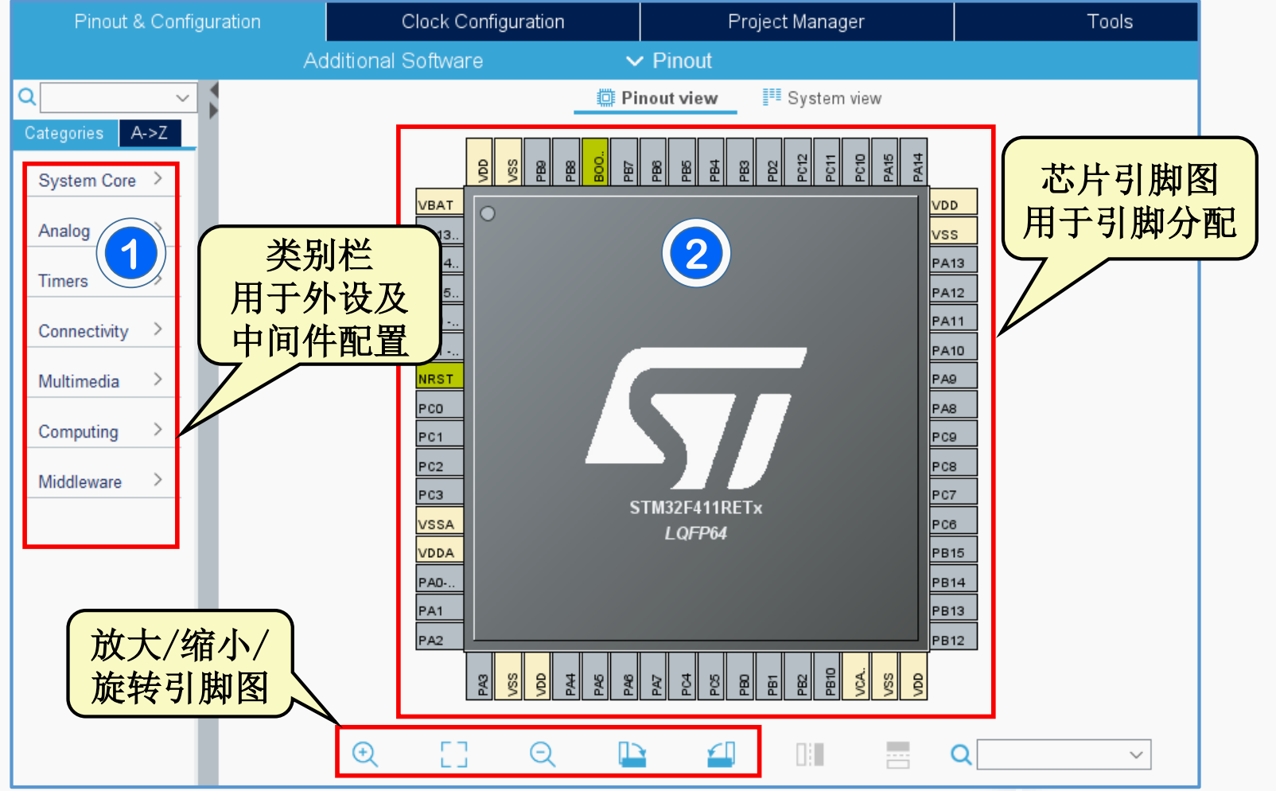Expand the Multimedia category
Viewport: 1276px width, 791px height.
pyautogui.click(x=100, y=381)
